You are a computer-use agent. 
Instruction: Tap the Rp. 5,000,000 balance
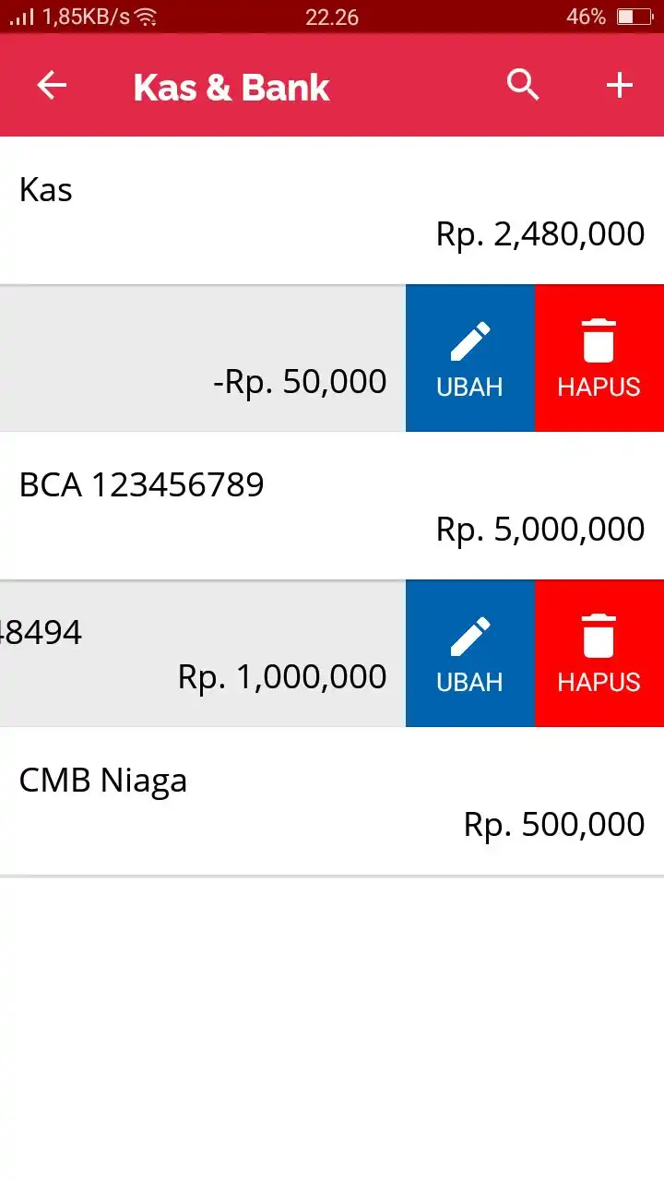pos(540,530)
